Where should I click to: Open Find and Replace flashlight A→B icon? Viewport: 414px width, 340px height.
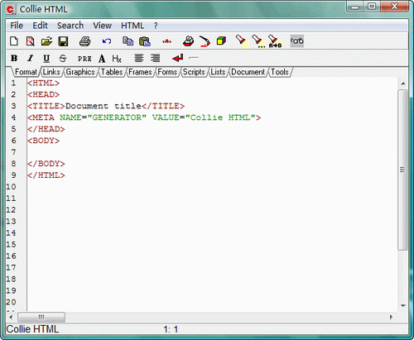(275, 41)
